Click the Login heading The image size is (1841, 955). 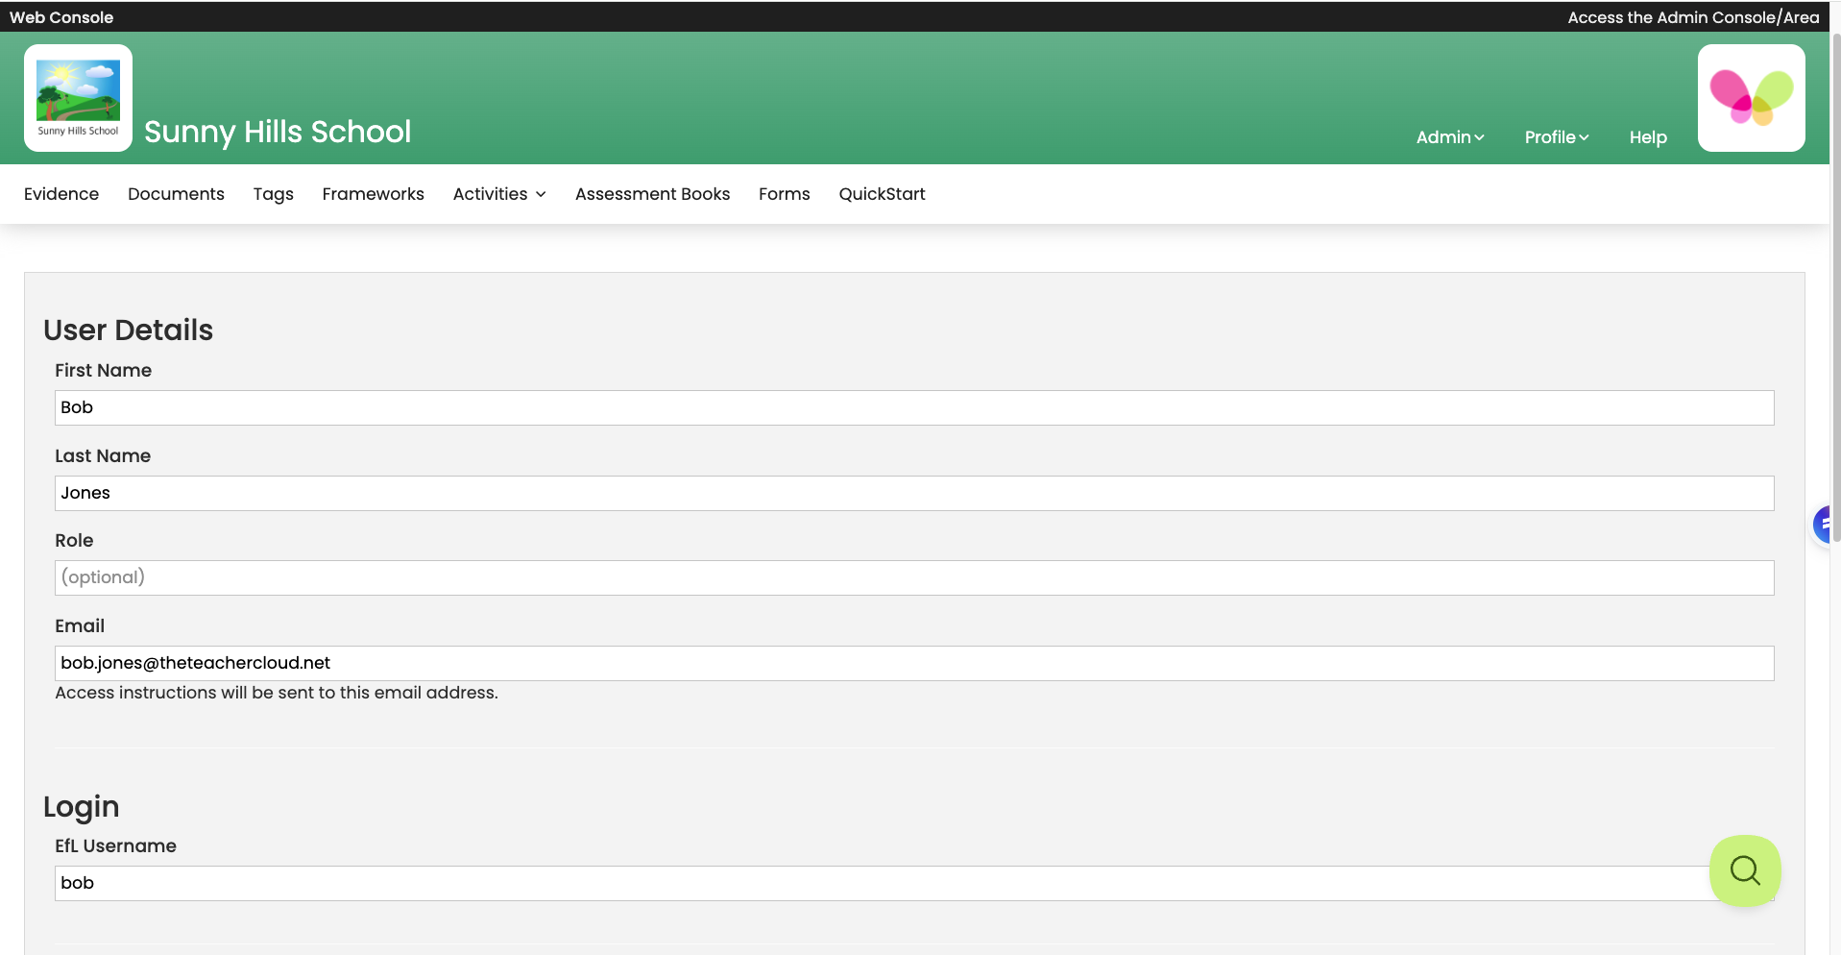point(82,807)
